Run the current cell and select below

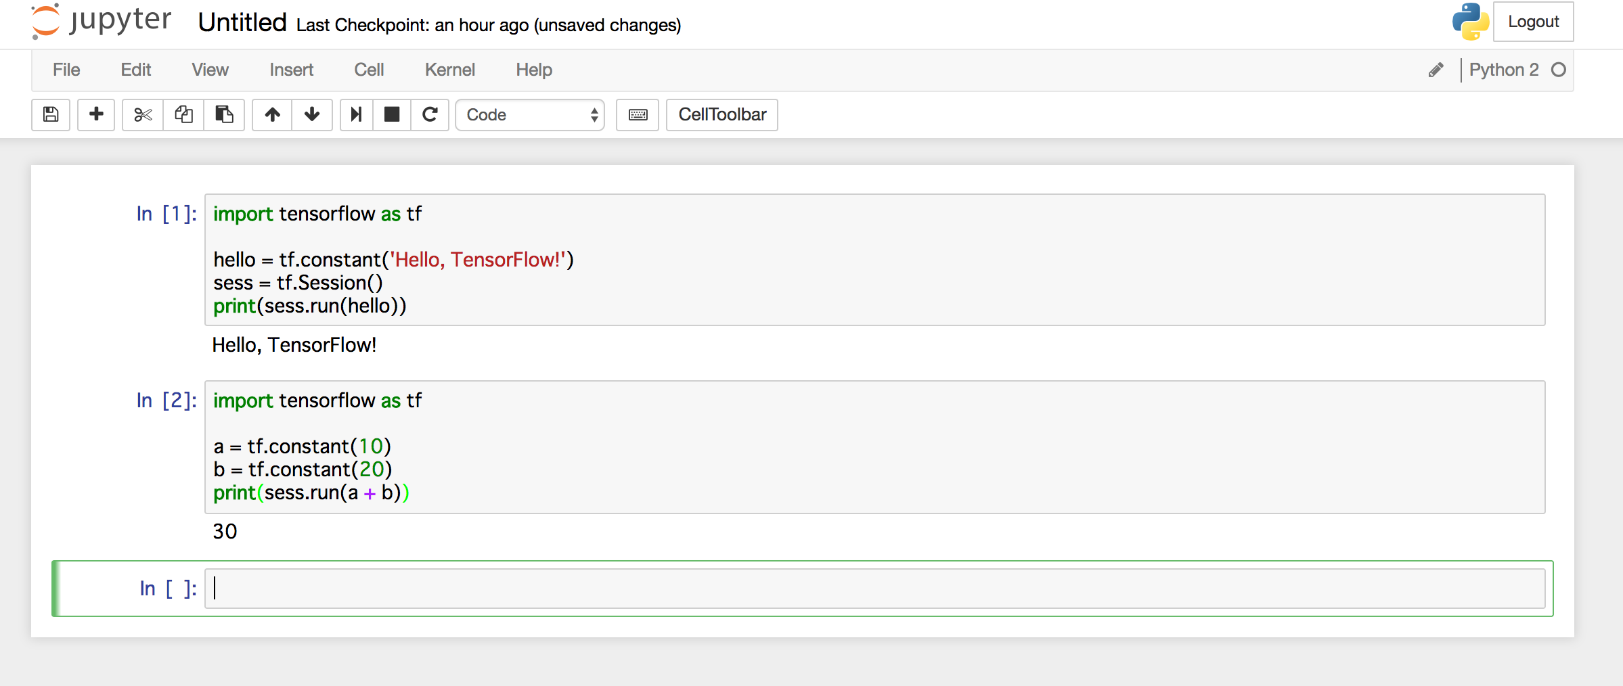(x=356, y=114)
